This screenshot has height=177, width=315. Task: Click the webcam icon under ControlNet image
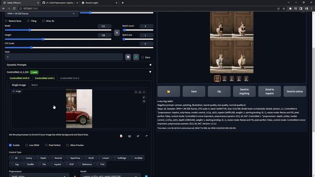pos(129,136)
